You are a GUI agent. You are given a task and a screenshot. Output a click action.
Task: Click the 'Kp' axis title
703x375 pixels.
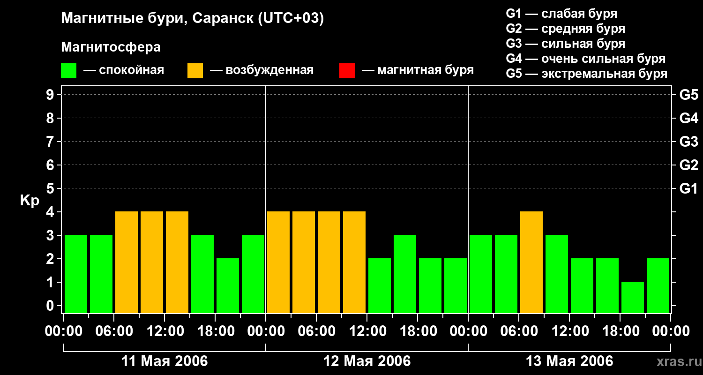(30, 201)
